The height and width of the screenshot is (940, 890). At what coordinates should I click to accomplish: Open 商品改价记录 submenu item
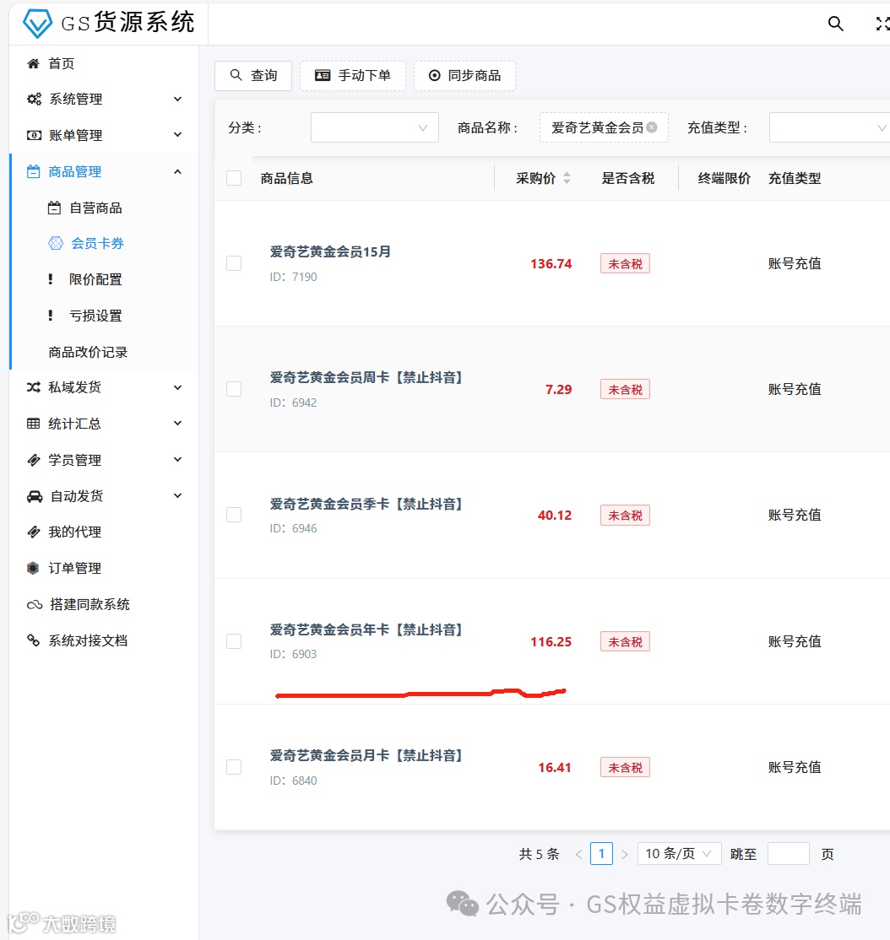click(x=88, y=352)
